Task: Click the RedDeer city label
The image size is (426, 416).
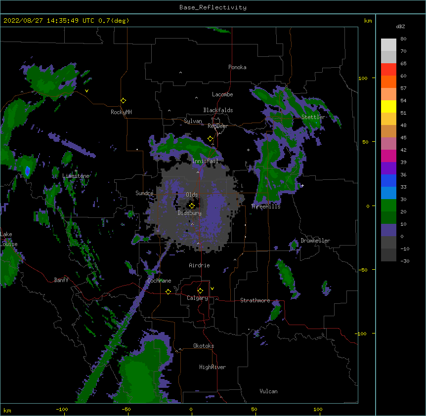Action: tap(217, 126)
